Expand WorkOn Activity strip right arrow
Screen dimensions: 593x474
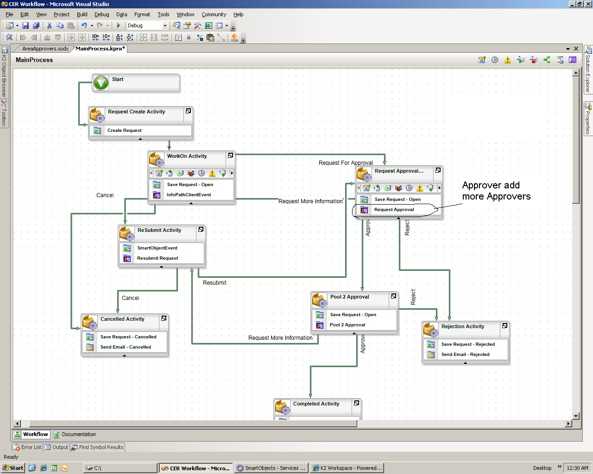coord(232,173)
